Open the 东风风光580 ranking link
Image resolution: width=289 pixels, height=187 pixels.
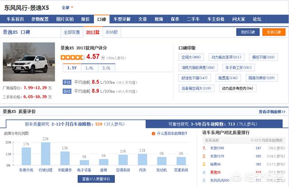coord(220,180)
